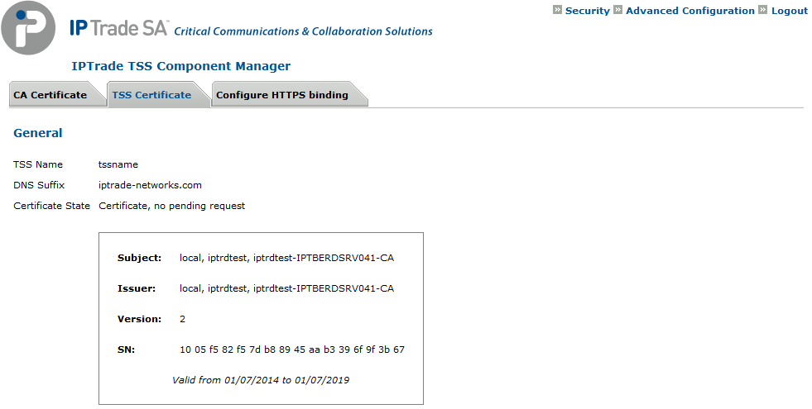This screenshot has width=812, height=409.
Task: Click the arrow icon beside Security
Action: click(557, 10)
